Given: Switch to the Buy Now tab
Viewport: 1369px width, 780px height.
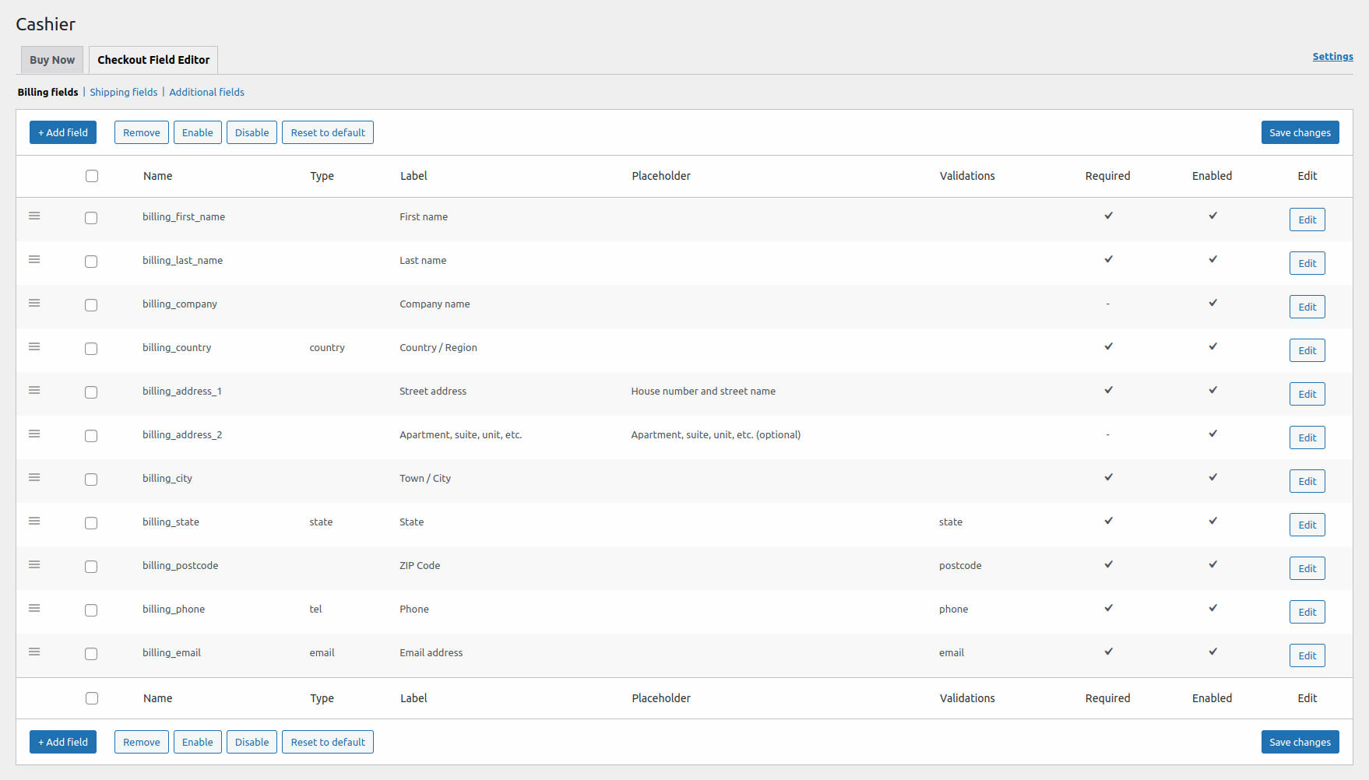Looking at the screenshot, I should coord(51,59).
